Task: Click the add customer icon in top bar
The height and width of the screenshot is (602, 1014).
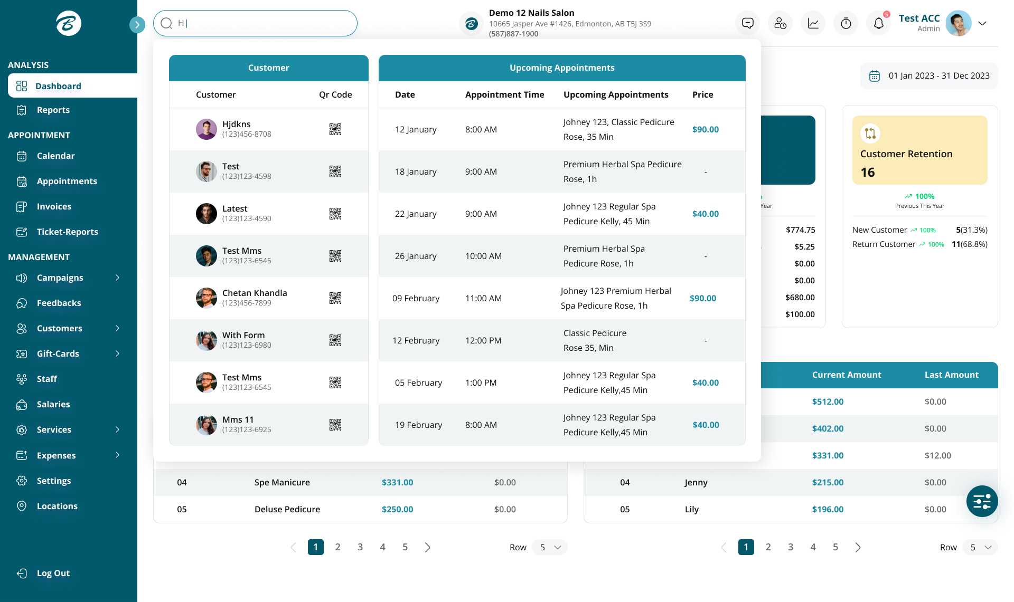Action: click(x=780, y=23)
